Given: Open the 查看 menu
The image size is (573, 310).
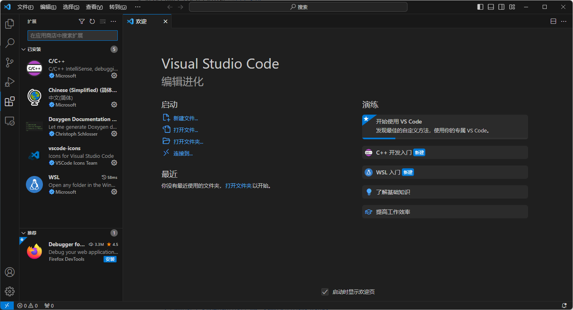Looking at the screenshot, I should [x=94, y=7].
